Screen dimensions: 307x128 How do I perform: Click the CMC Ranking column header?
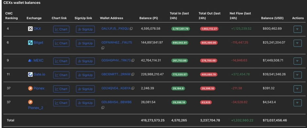11,16
